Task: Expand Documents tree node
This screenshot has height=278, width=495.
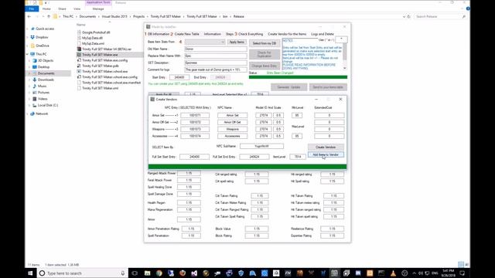Action: [30, 73]
